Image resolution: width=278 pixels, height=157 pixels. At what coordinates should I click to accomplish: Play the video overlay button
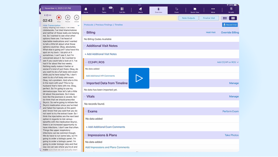(139, 78)
